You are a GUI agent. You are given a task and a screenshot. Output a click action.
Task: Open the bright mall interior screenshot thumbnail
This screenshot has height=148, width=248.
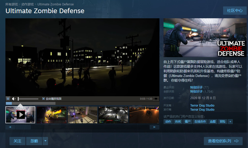[x=83, y=115]
